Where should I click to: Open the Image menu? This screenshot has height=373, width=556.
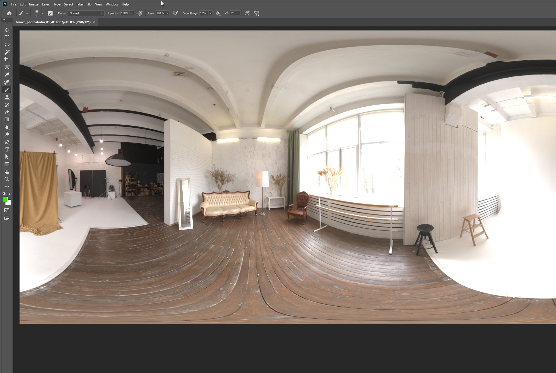[x=34, y=4]
